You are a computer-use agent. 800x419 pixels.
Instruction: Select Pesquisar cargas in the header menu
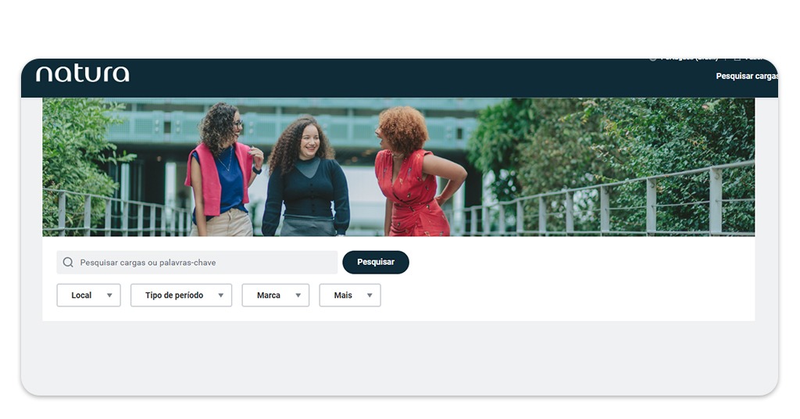tap(746, 77)
